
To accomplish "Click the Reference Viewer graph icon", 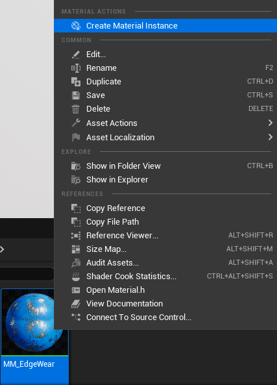I will pyautogui.click(x=76, y=236).
